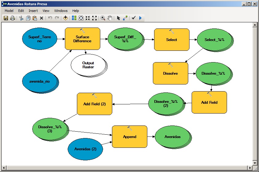The image size is (259, 172).
Task: Select the Append tool node
Action: (x=129, y=137)
